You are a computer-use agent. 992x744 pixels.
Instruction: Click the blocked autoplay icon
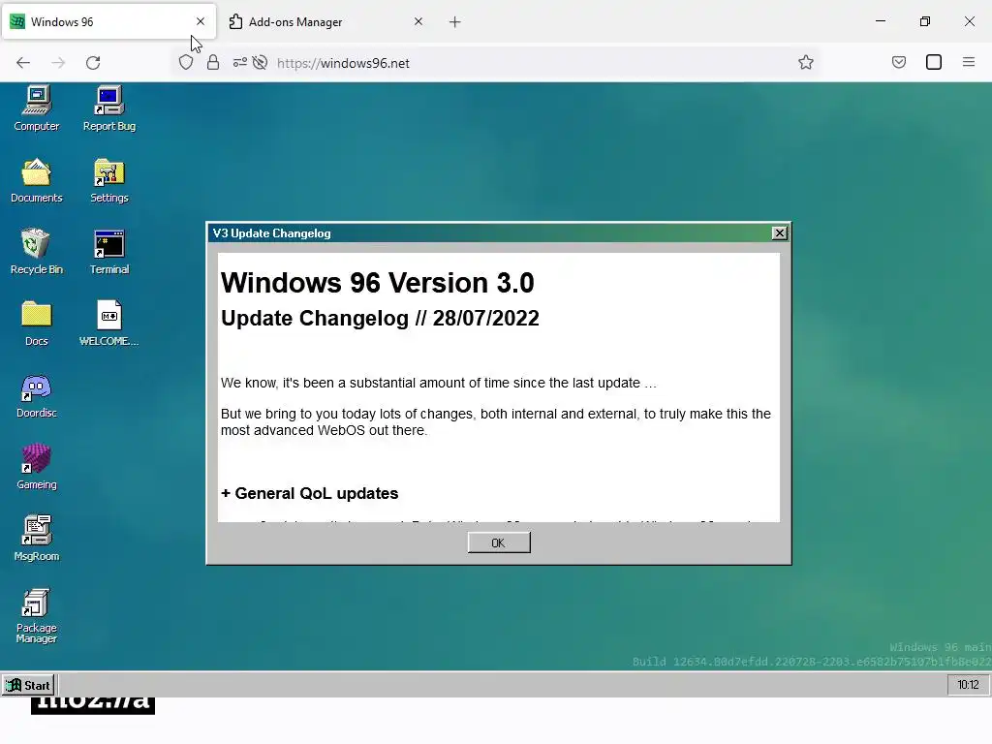[x=260, y=63]
